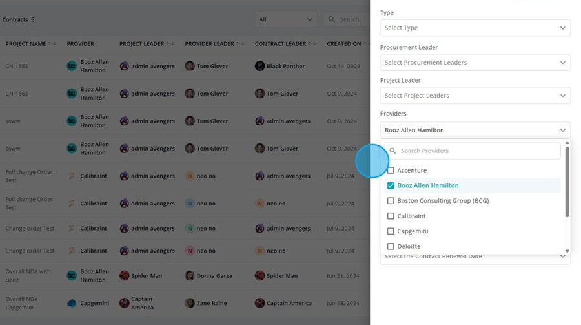Open the Contract Renewal Date dropdown chevron

click(562, 256)
